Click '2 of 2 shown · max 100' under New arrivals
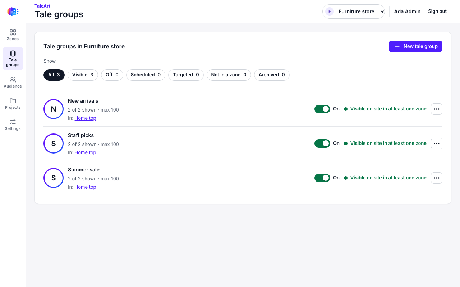The image size is (460, 287). [x=93, y=110]
